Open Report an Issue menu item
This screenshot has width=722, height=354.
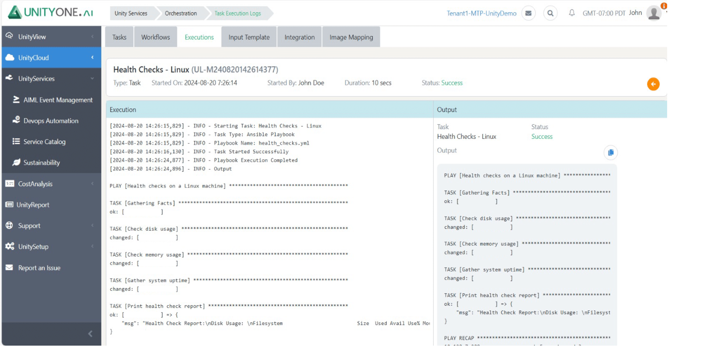[x=39, y=268]
